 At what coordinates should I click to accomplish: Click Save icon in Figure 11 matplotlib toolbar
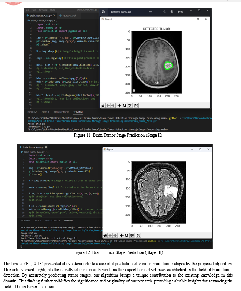[x=136, y=106]
